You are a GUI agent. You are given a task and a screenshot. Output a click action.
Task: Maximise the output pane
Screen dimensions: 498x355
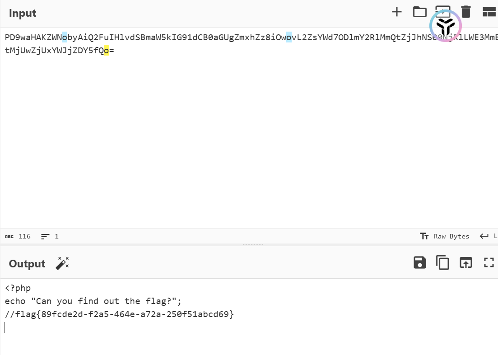click(x=489, y=263)
